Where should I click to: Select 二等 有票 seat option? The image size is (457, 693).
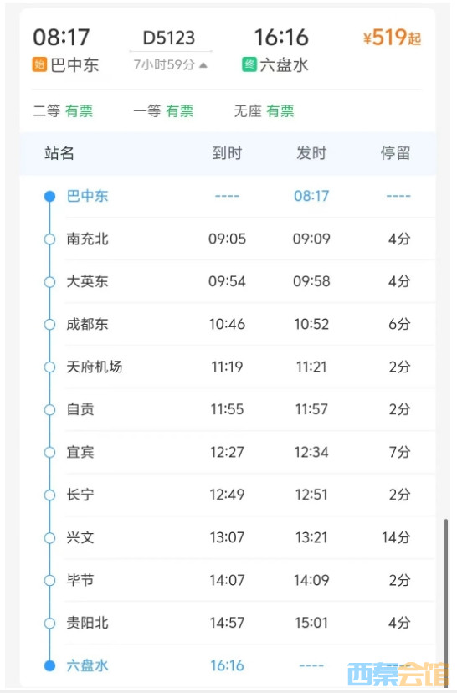[x=63, y=111]
